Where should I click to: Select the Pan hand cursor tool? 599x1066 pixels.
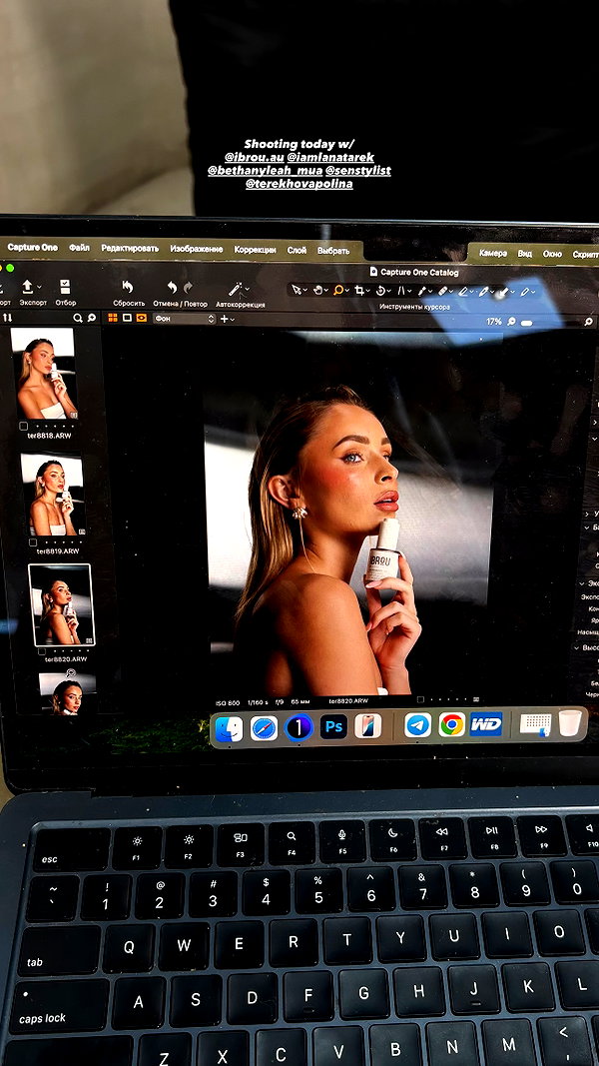coord(317,291)
